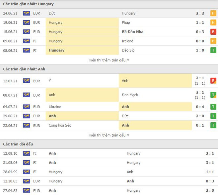218x195 pixels.
Task: Open the Hungary vs Ireland match row
Action: point(109,41)
